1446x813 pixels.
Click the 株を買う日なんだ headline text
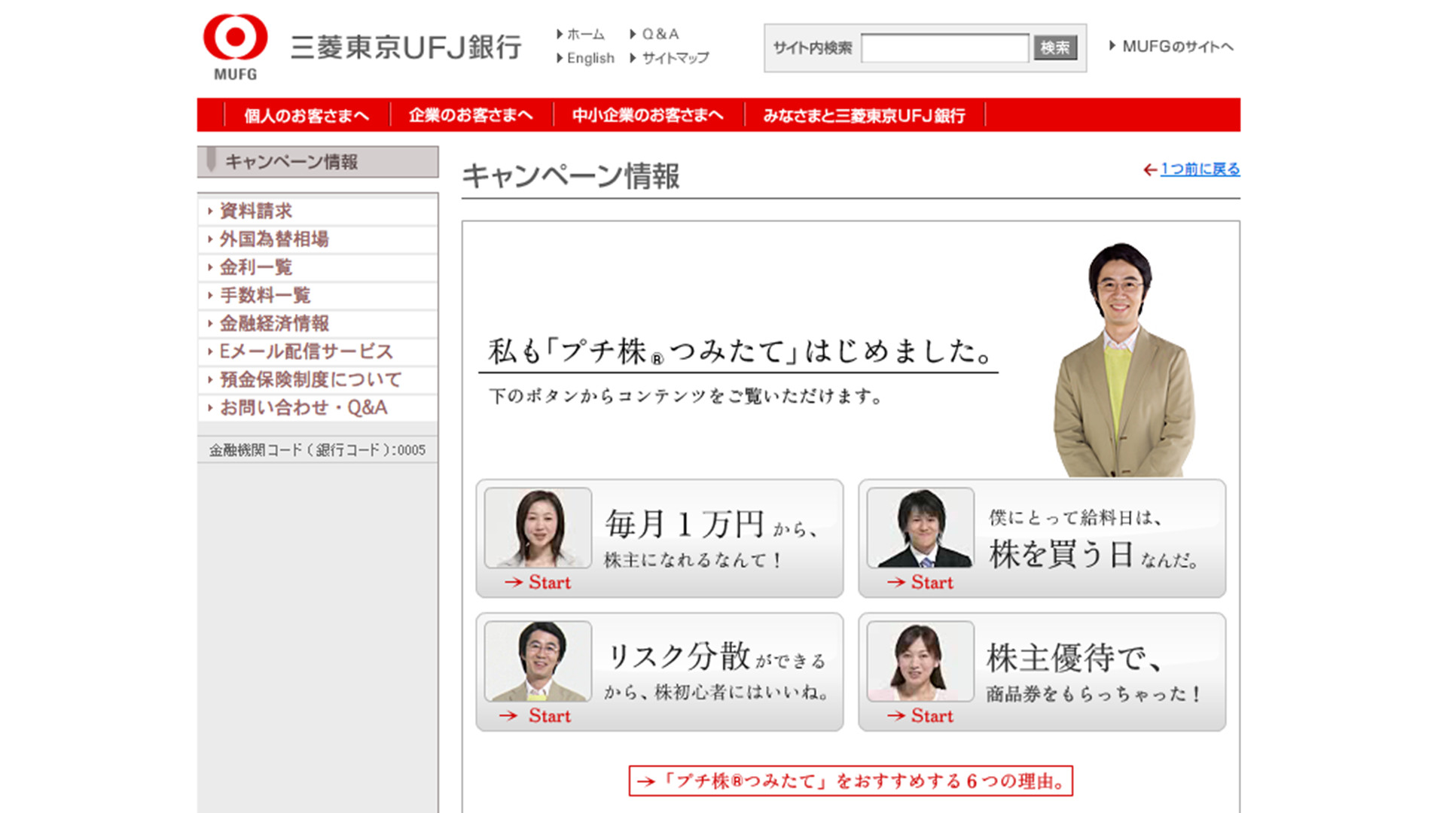(1094, 555)
